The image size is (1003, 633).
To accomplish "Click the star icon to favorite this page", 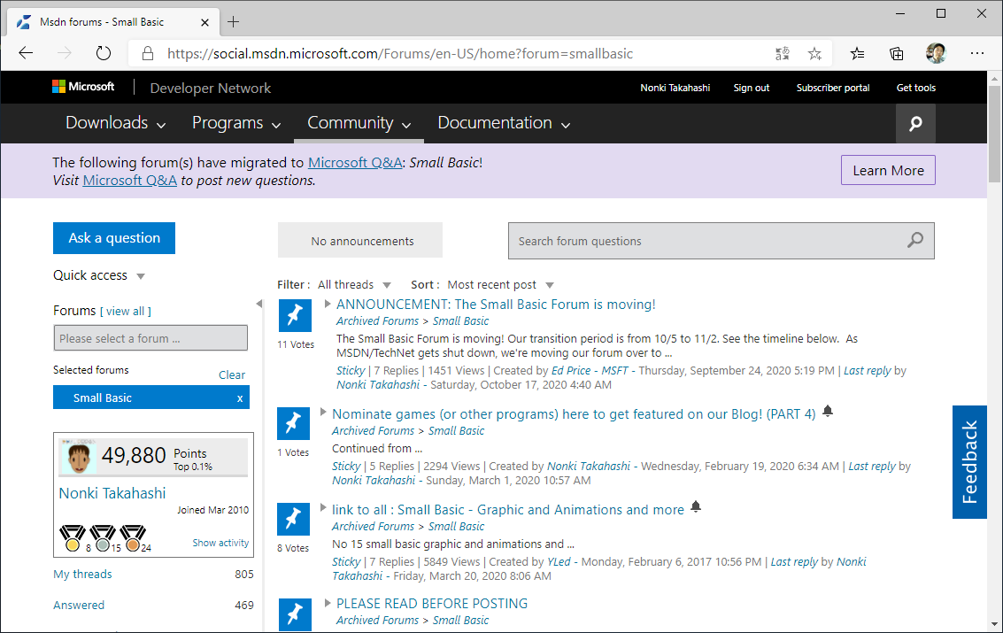I will click(814, 53).
